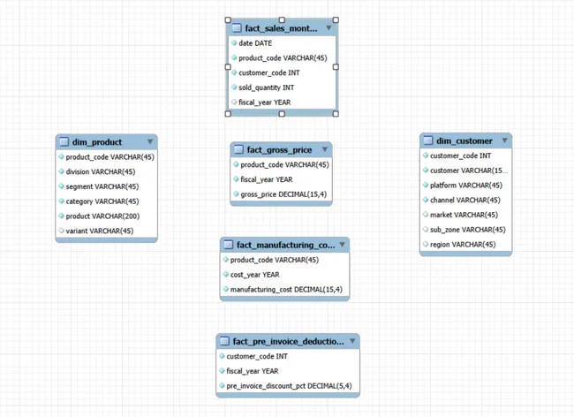
Task: Click the diamond icon beside region VARCHAR(45)
Action: (x=426, y=244)
